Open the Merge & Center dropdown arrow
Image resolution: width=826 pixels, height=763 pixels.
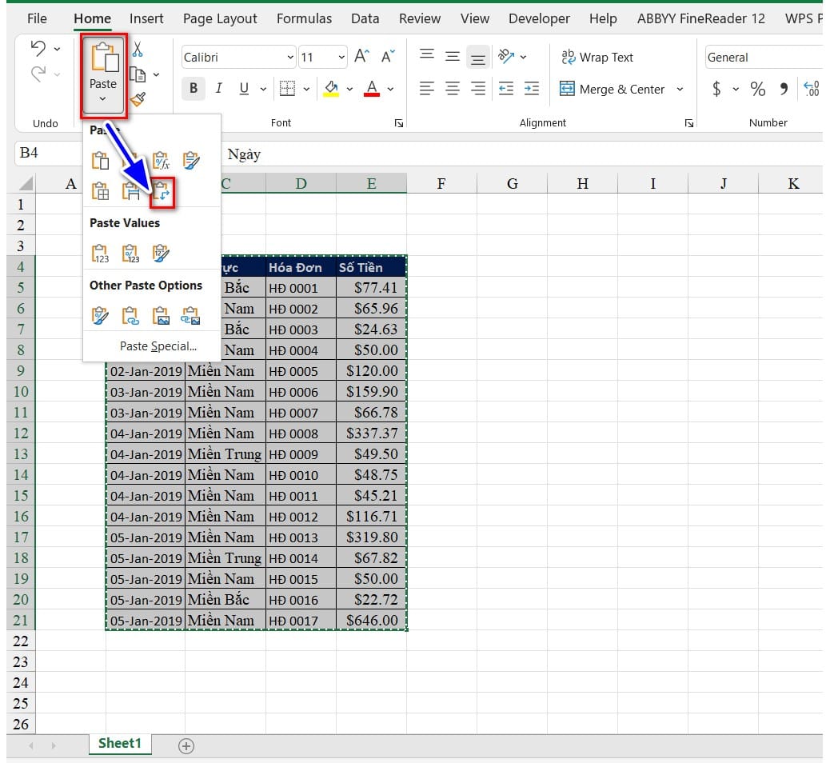(x=680, y=89)
